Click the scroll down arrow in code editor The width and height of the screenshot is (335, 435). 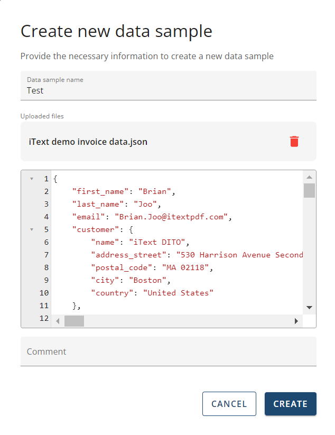point(309,308)
